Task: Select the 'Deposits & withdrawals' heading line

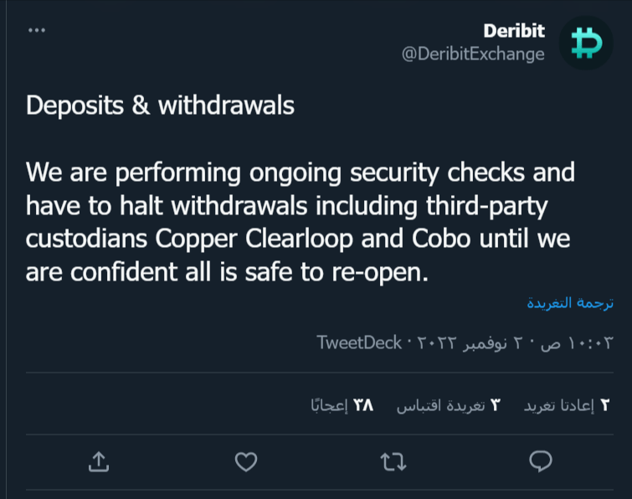Action: (x=160, y=105)
